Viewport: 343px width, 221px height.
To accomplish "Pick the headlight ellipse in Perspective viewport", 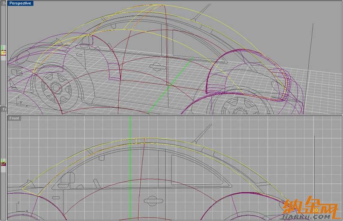I will pos(23,57).
